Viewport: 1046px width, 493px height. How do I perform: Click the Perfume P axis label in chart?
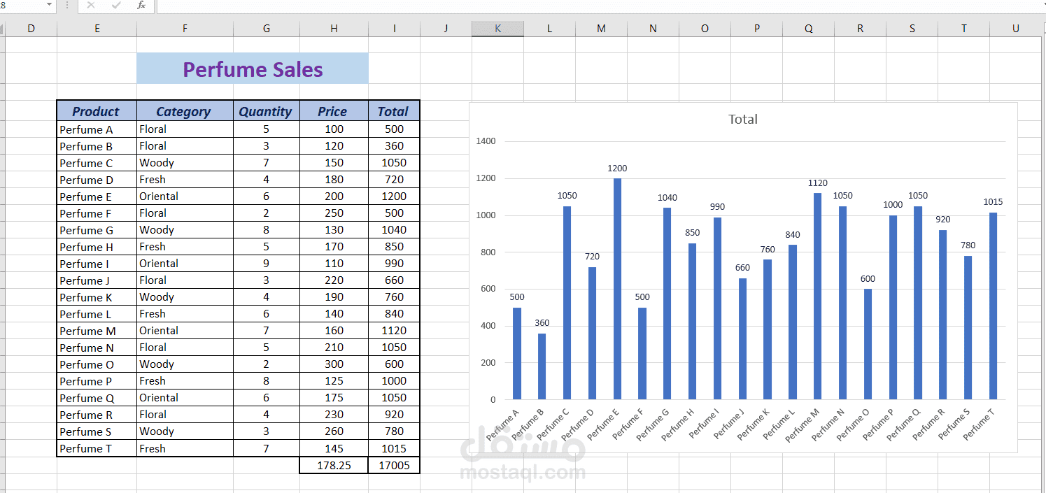878,425
